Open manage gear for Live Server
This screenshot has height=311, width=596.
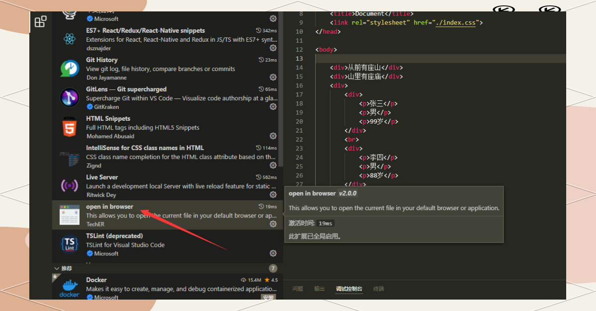coord(273,194)
